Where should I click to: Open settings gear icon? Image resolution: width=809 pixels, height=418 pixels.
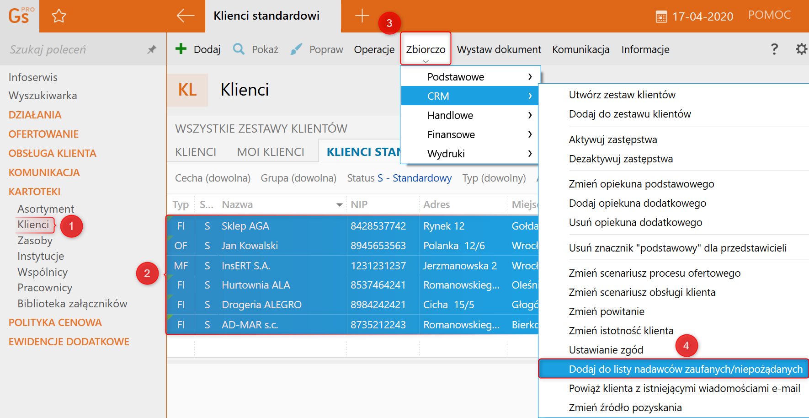click(802, 49)
